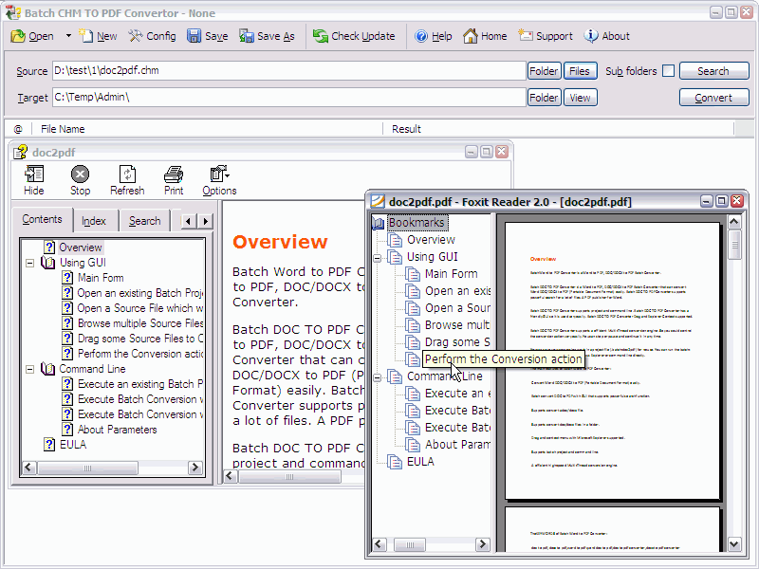
Task: Click the Convert button
Action: point(713,98)
